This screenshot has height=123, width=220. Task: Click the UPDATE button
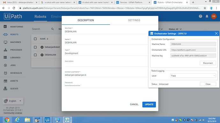149,104
